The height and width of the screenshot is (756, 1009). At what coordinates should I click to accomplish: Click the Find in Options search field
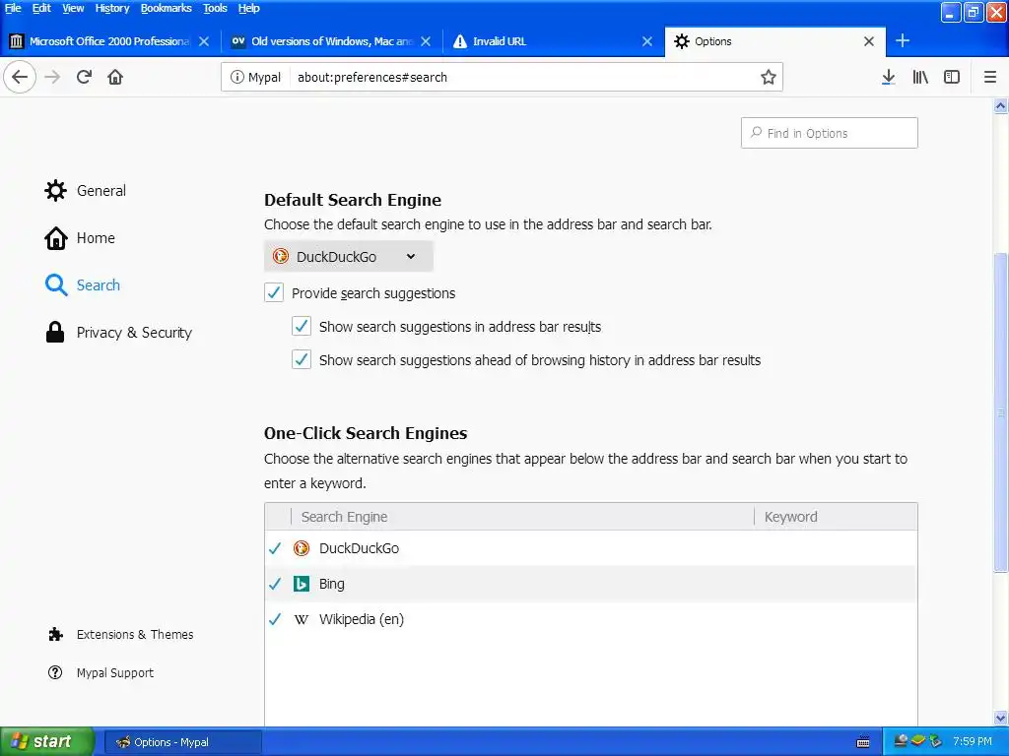[829, 133]
